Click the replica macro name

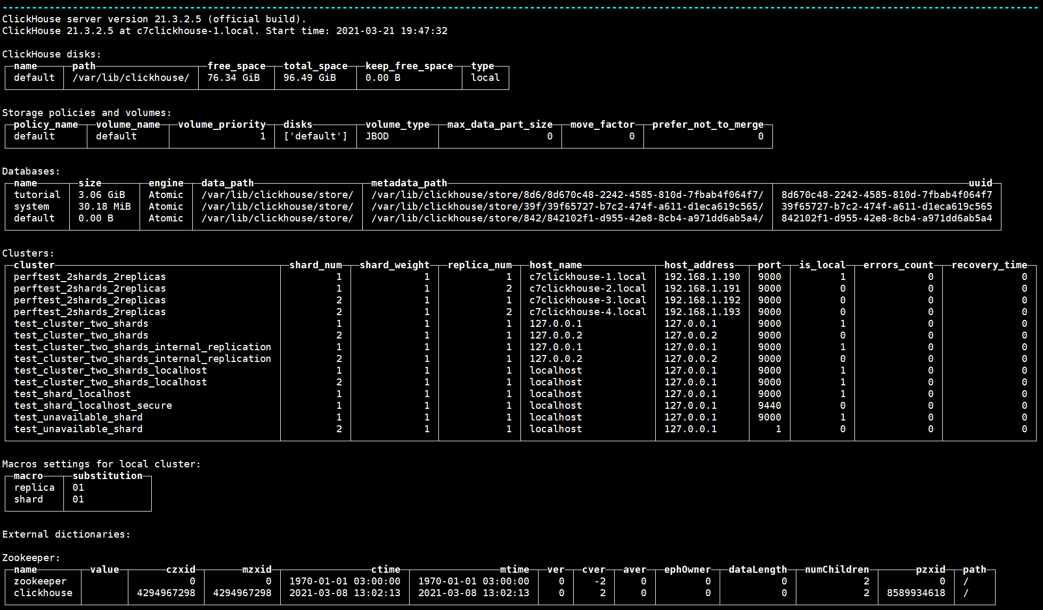34,488
